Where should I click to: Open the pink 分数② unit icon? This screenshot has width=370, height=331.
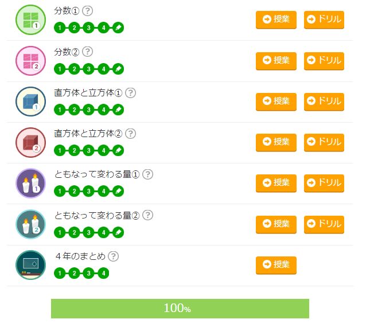[30, 61]
